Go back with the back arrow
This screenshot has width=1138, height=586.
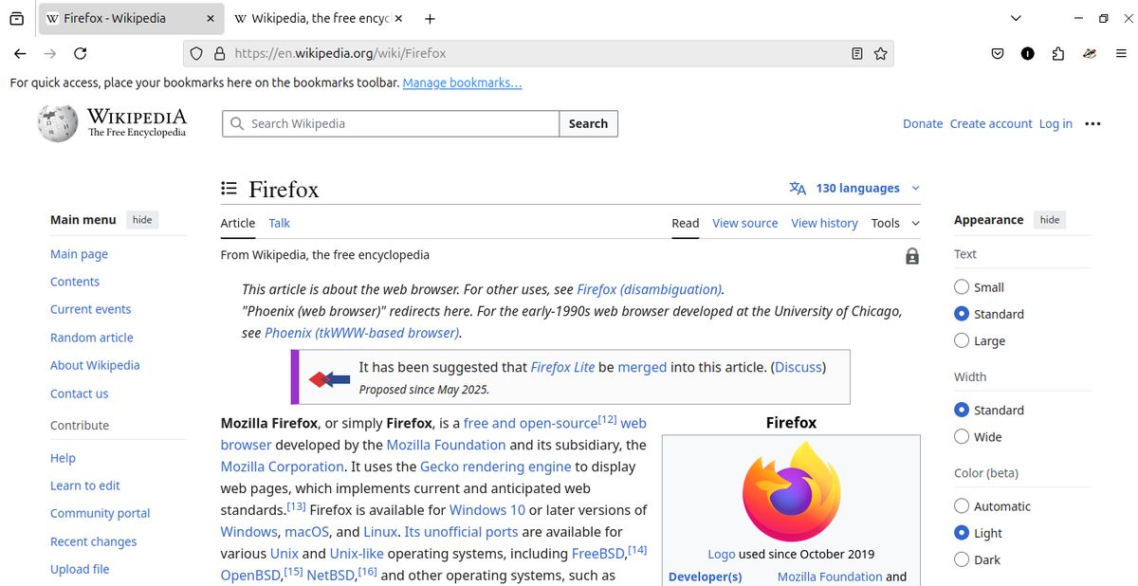pos(20,54)
